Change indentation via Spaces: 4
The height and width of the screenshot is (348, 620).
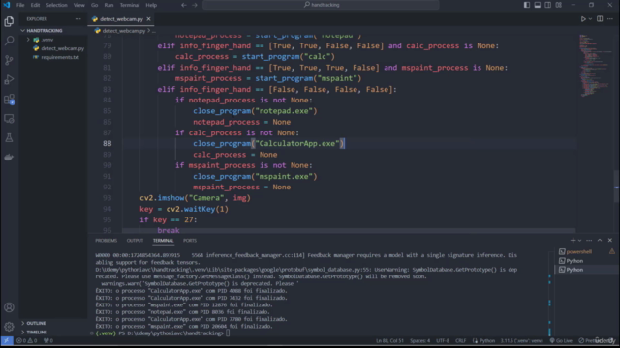click(x=419, y=340)
